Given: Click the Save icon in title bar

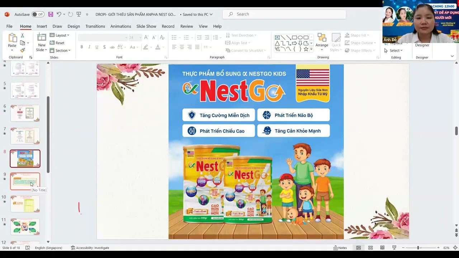Looking at the screenshot, I should [x=51, y=14].
